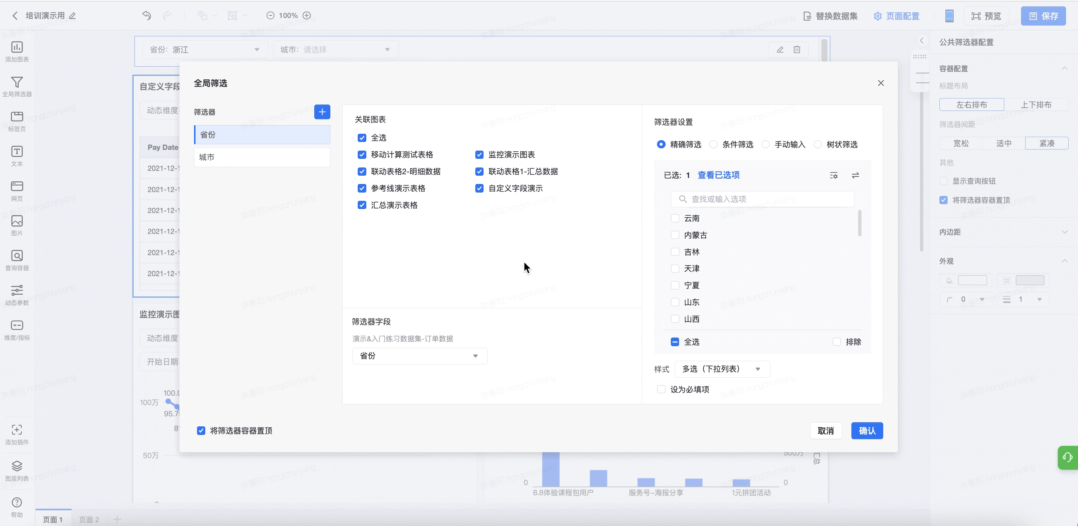Screen dimensions: 1078x526
Task: Switch to 页面 2 tab
Action: click(89, 519)
